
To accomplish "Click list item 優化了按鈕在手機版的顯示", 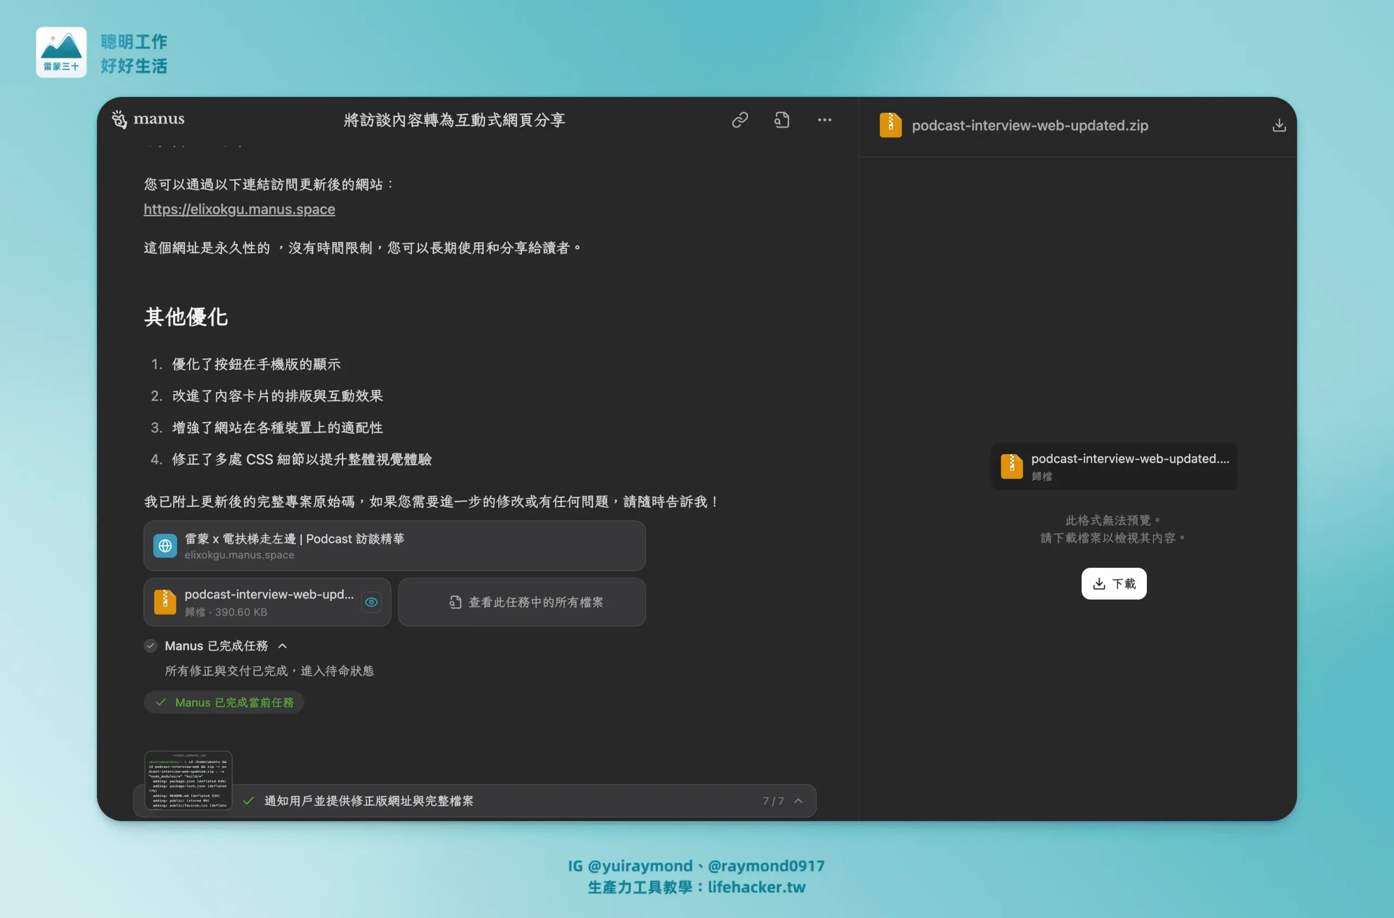I will pyautogui.click(x=256, y=364).
